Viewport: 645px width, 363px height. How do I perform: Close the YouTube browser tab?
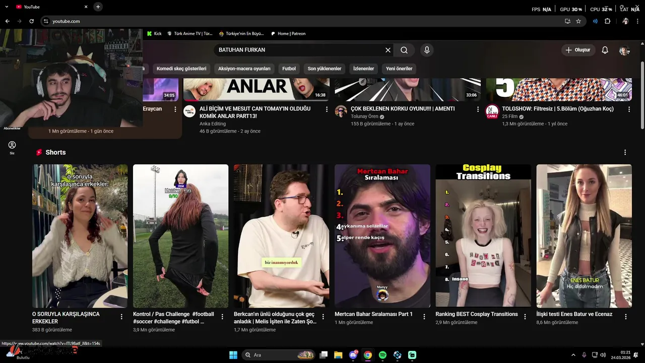coord(86,7)
